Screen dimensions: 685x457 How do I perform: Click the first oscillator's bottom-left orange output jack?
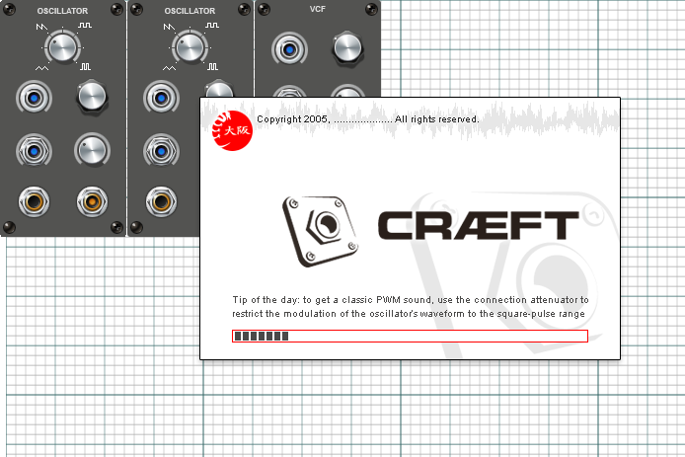(x=35, y=203)
